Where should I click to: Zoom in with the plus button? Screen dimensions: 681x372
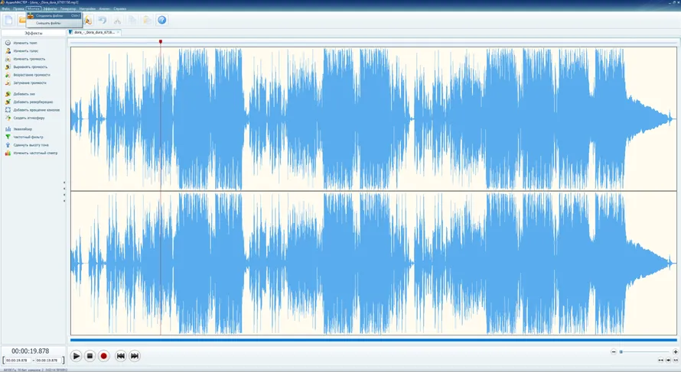tap(676, 351)
